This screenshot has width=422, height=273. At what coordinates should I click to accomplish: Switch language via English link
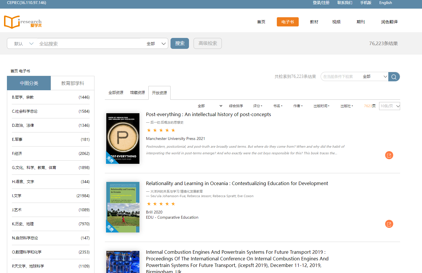(x=385, y=3)
